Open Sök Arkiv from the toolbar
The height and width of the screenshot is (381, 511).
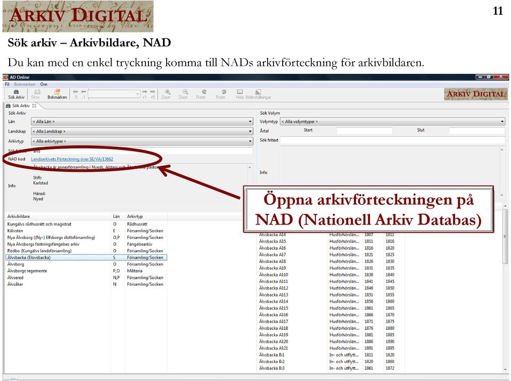[x=17, y=94]
